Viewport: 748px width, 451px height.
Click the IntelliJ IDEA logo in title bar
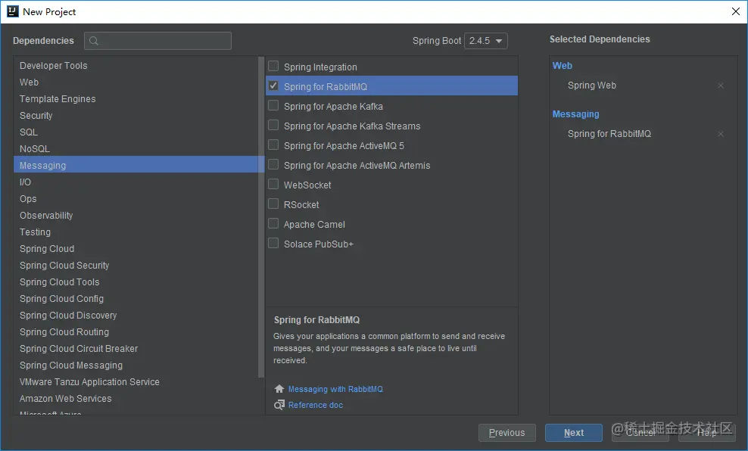(x=12, y=11)
